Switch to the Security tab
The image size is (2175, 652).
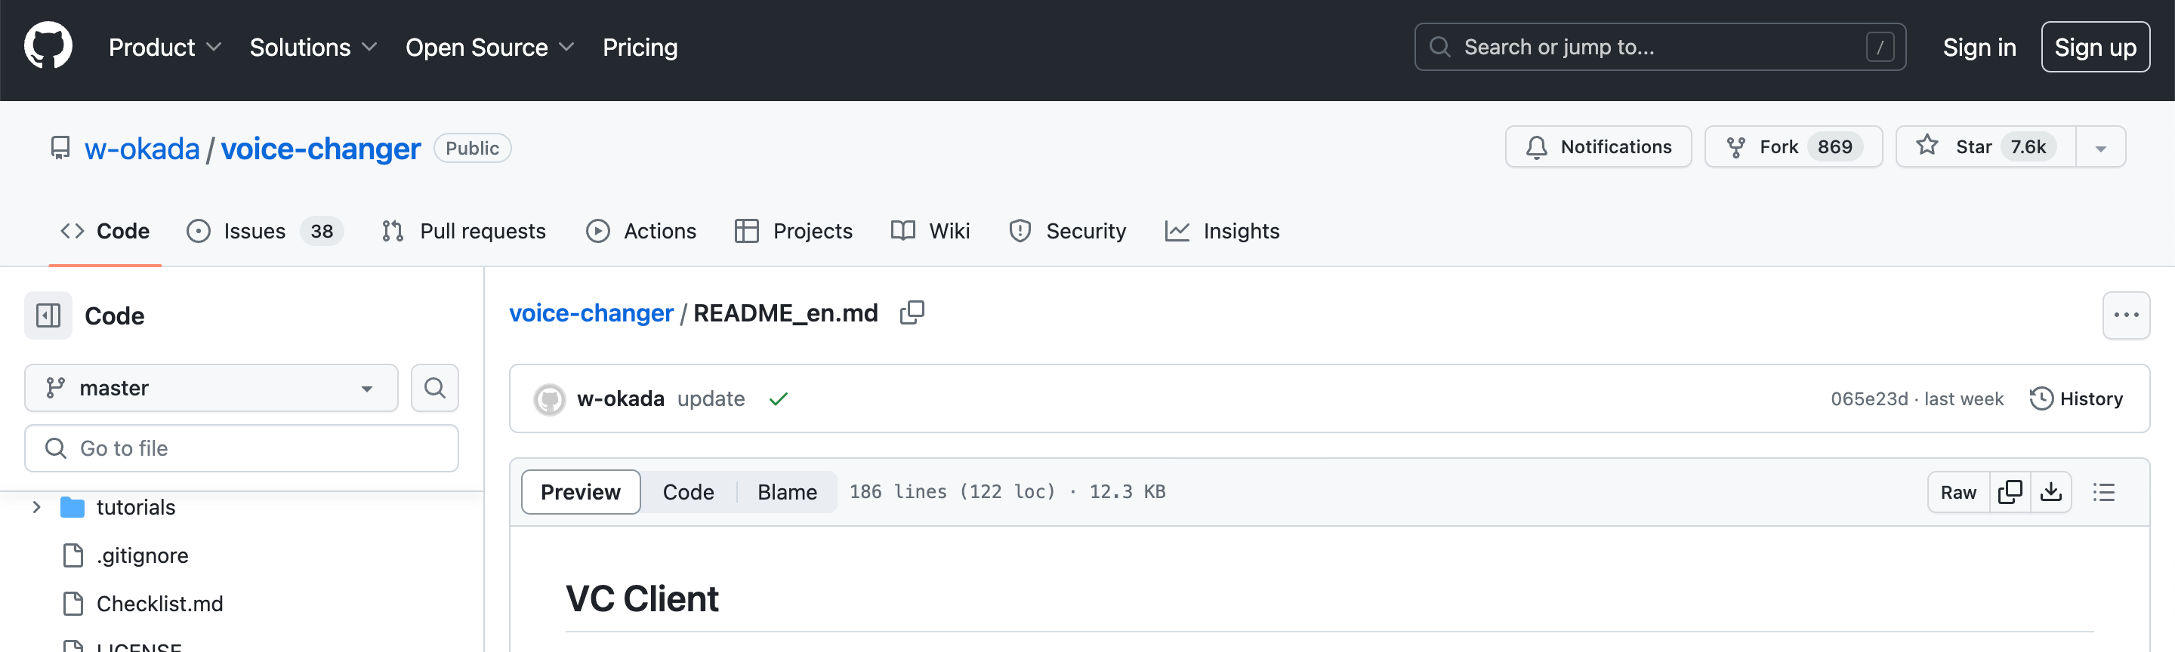[1067, 231]
